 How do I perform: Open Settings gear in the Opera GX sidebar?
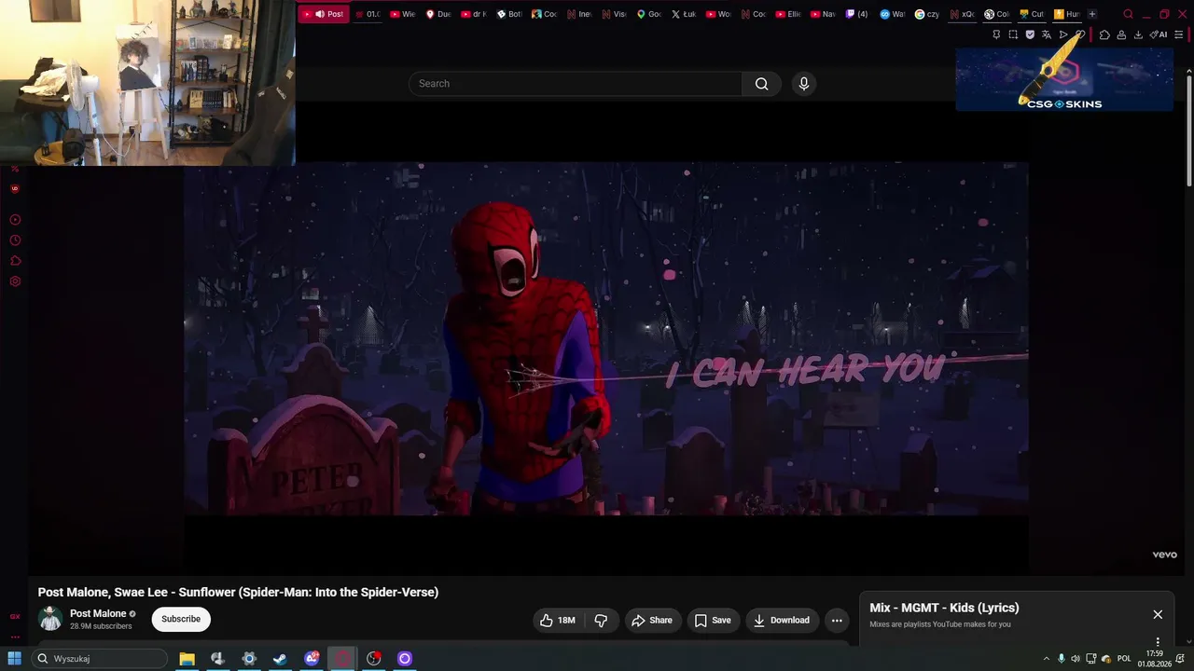(15, 281)
